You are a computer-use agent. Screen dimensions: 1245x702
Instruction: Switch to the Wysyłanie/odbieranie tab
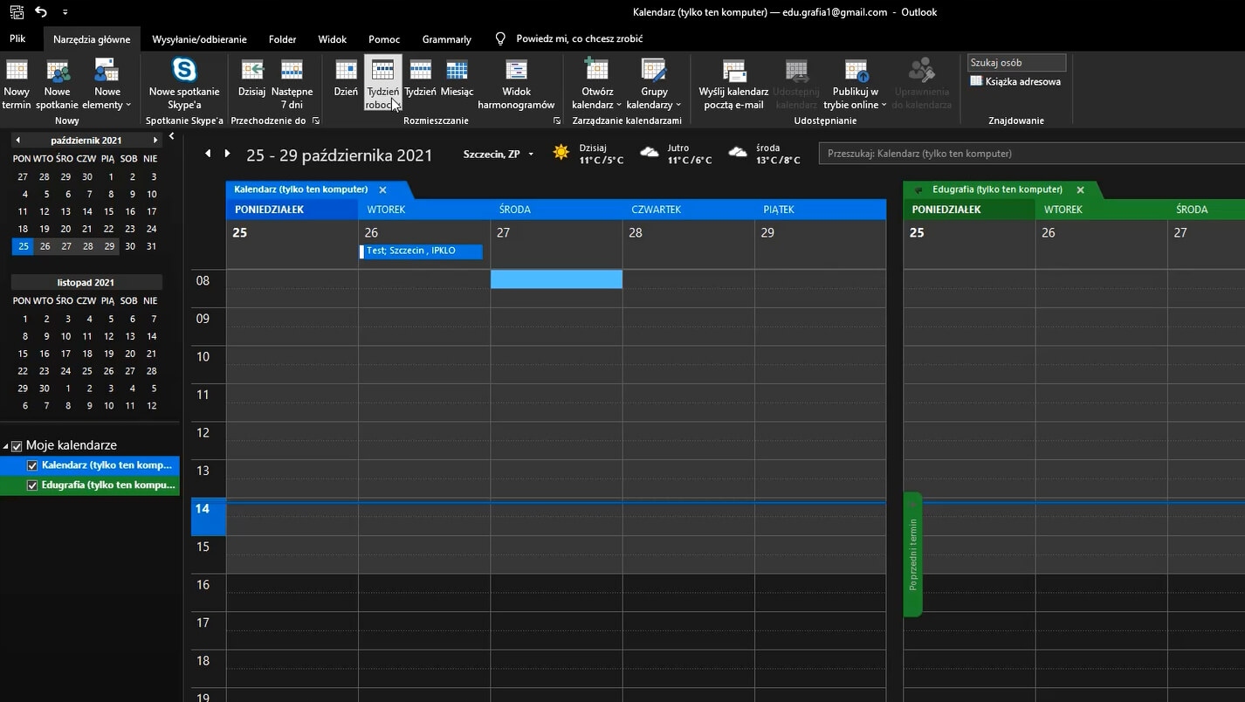(199, 39)
